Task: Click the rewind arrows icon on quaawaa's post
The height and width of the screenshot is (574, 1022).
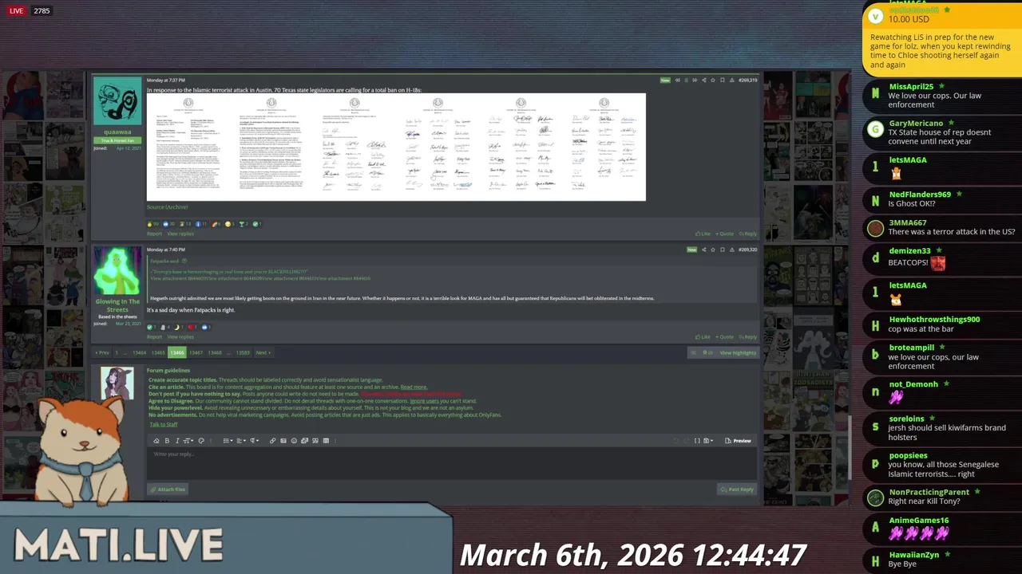Action: coord(678,81)
